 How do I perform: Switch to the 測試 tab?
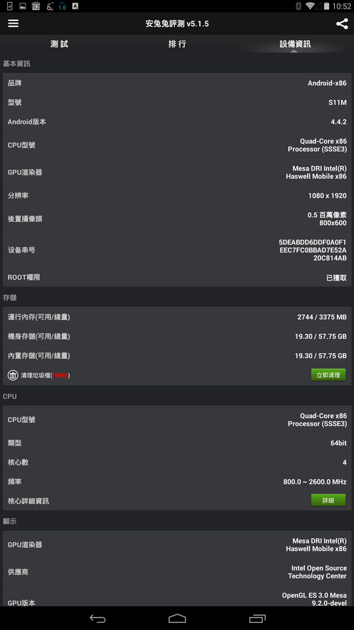click(x=59, y=44)
